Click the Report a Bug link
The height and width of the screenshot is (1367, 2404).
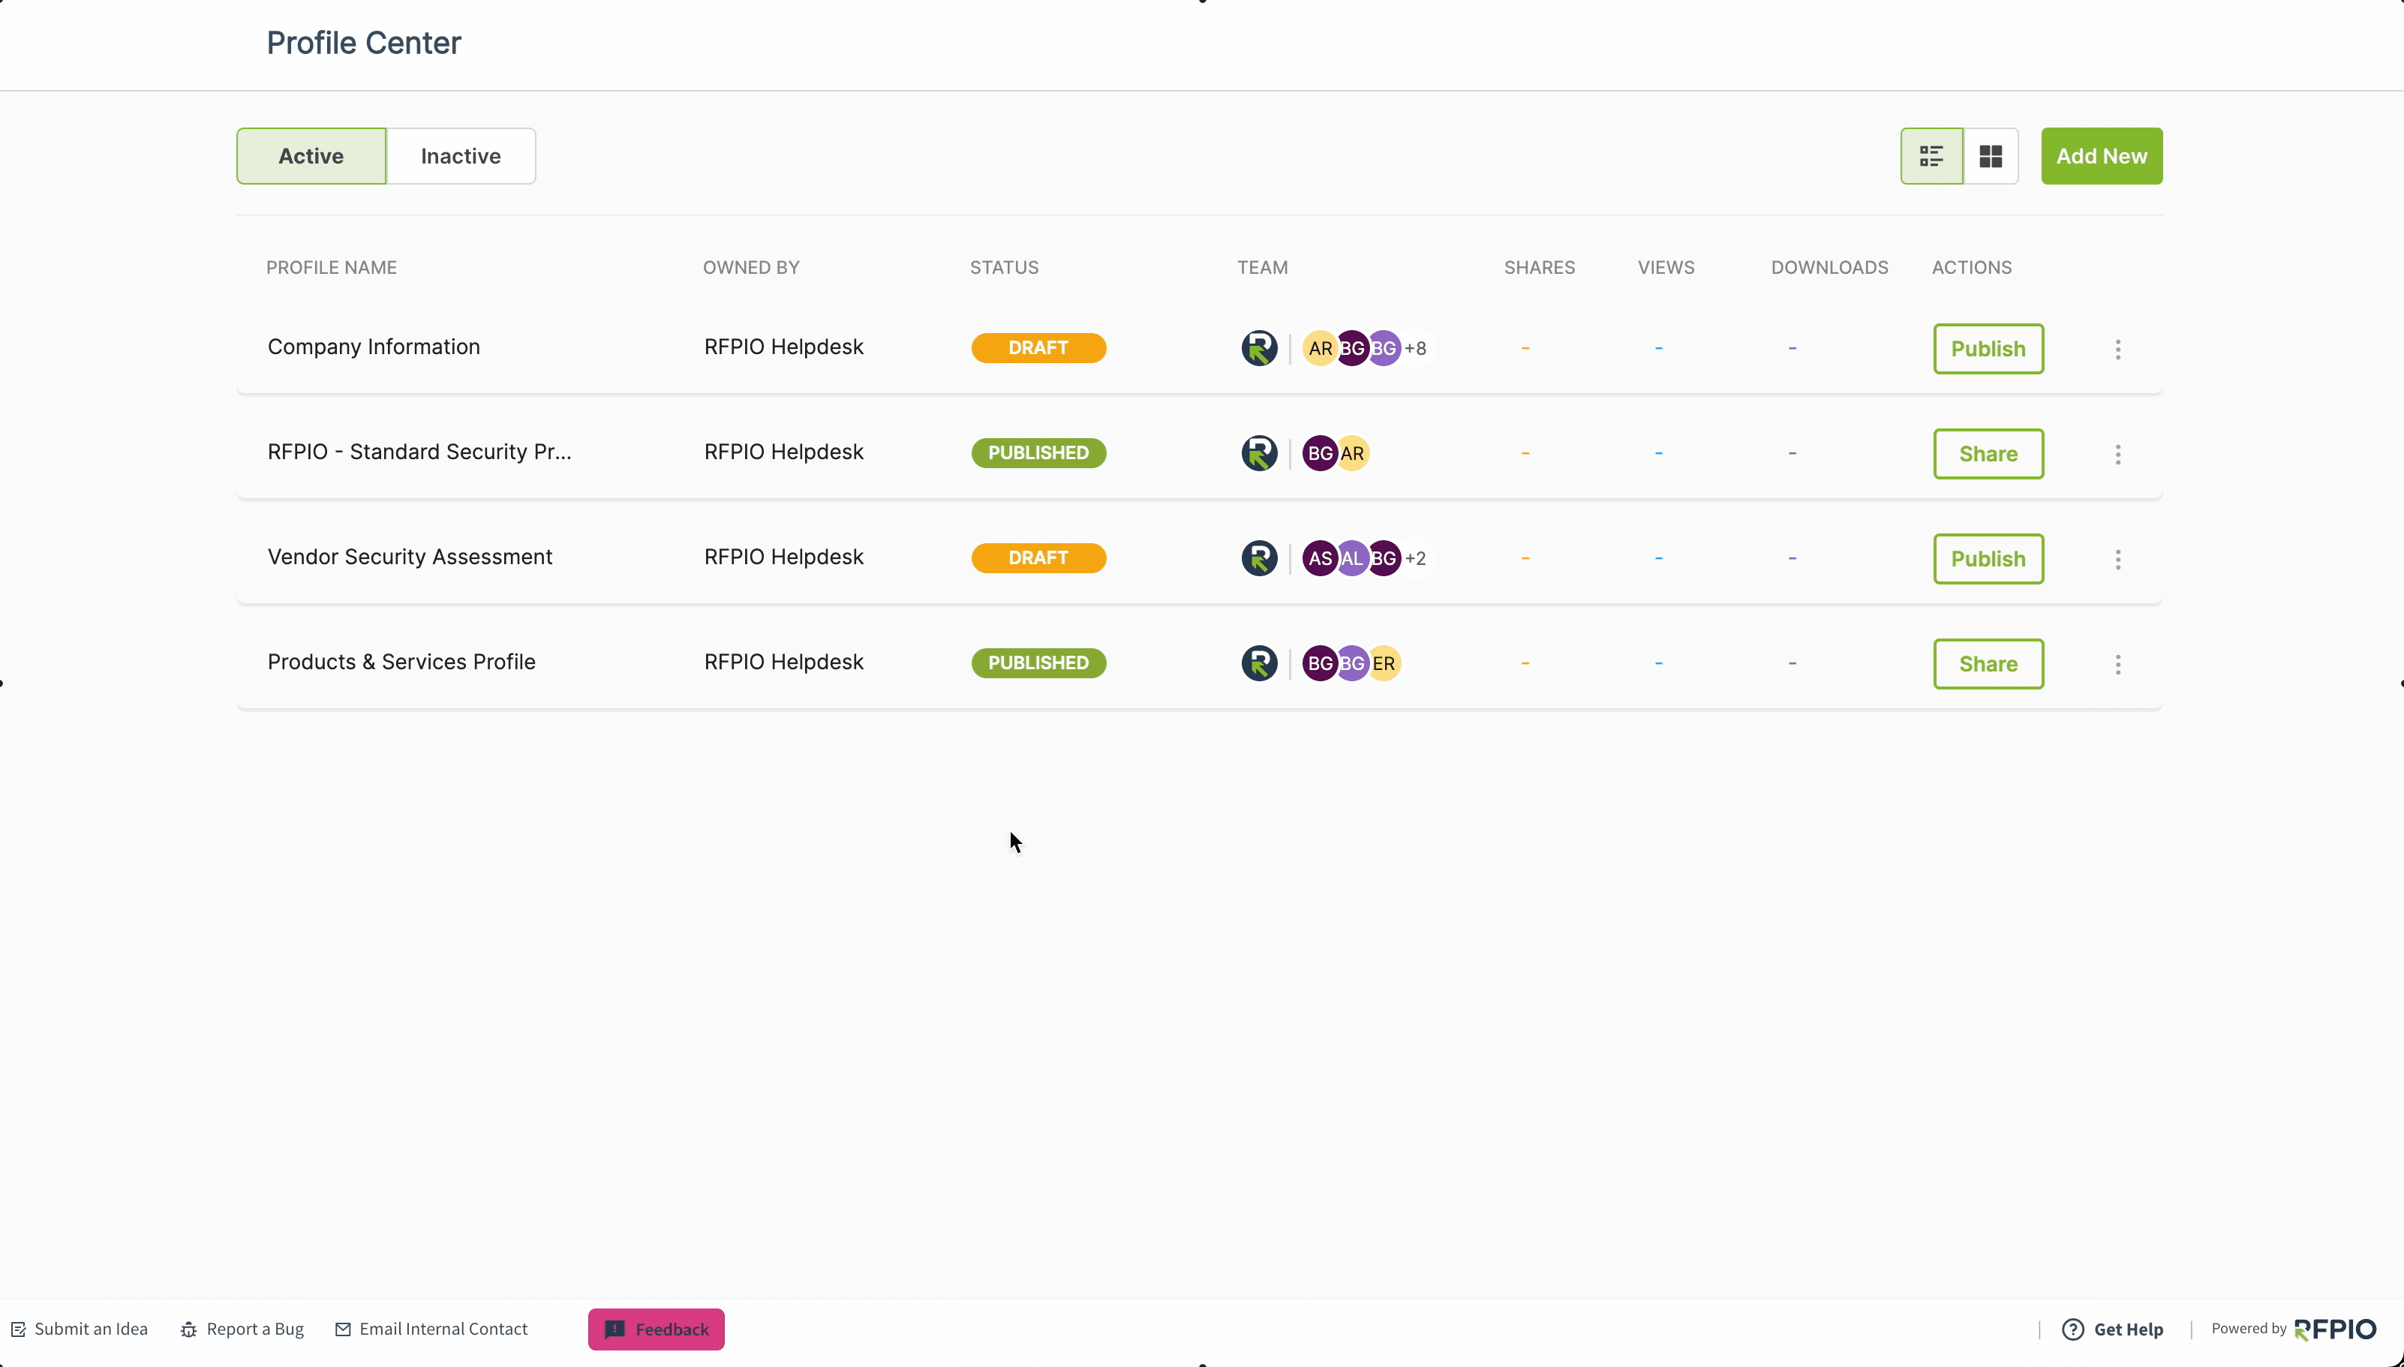(242, 1329)
